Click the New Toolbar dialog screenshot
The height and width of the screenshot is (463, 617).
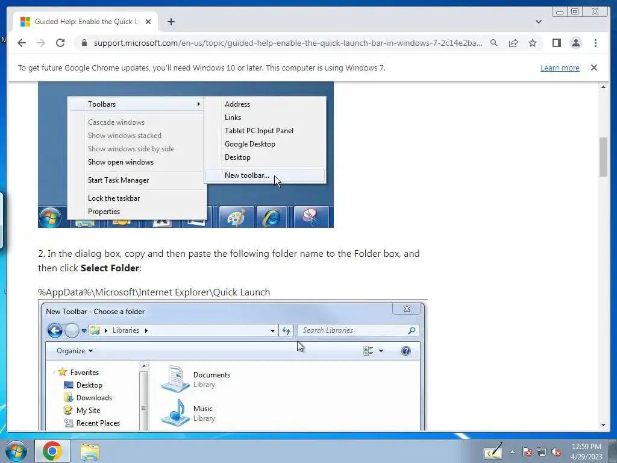click(x=233, y=365)
